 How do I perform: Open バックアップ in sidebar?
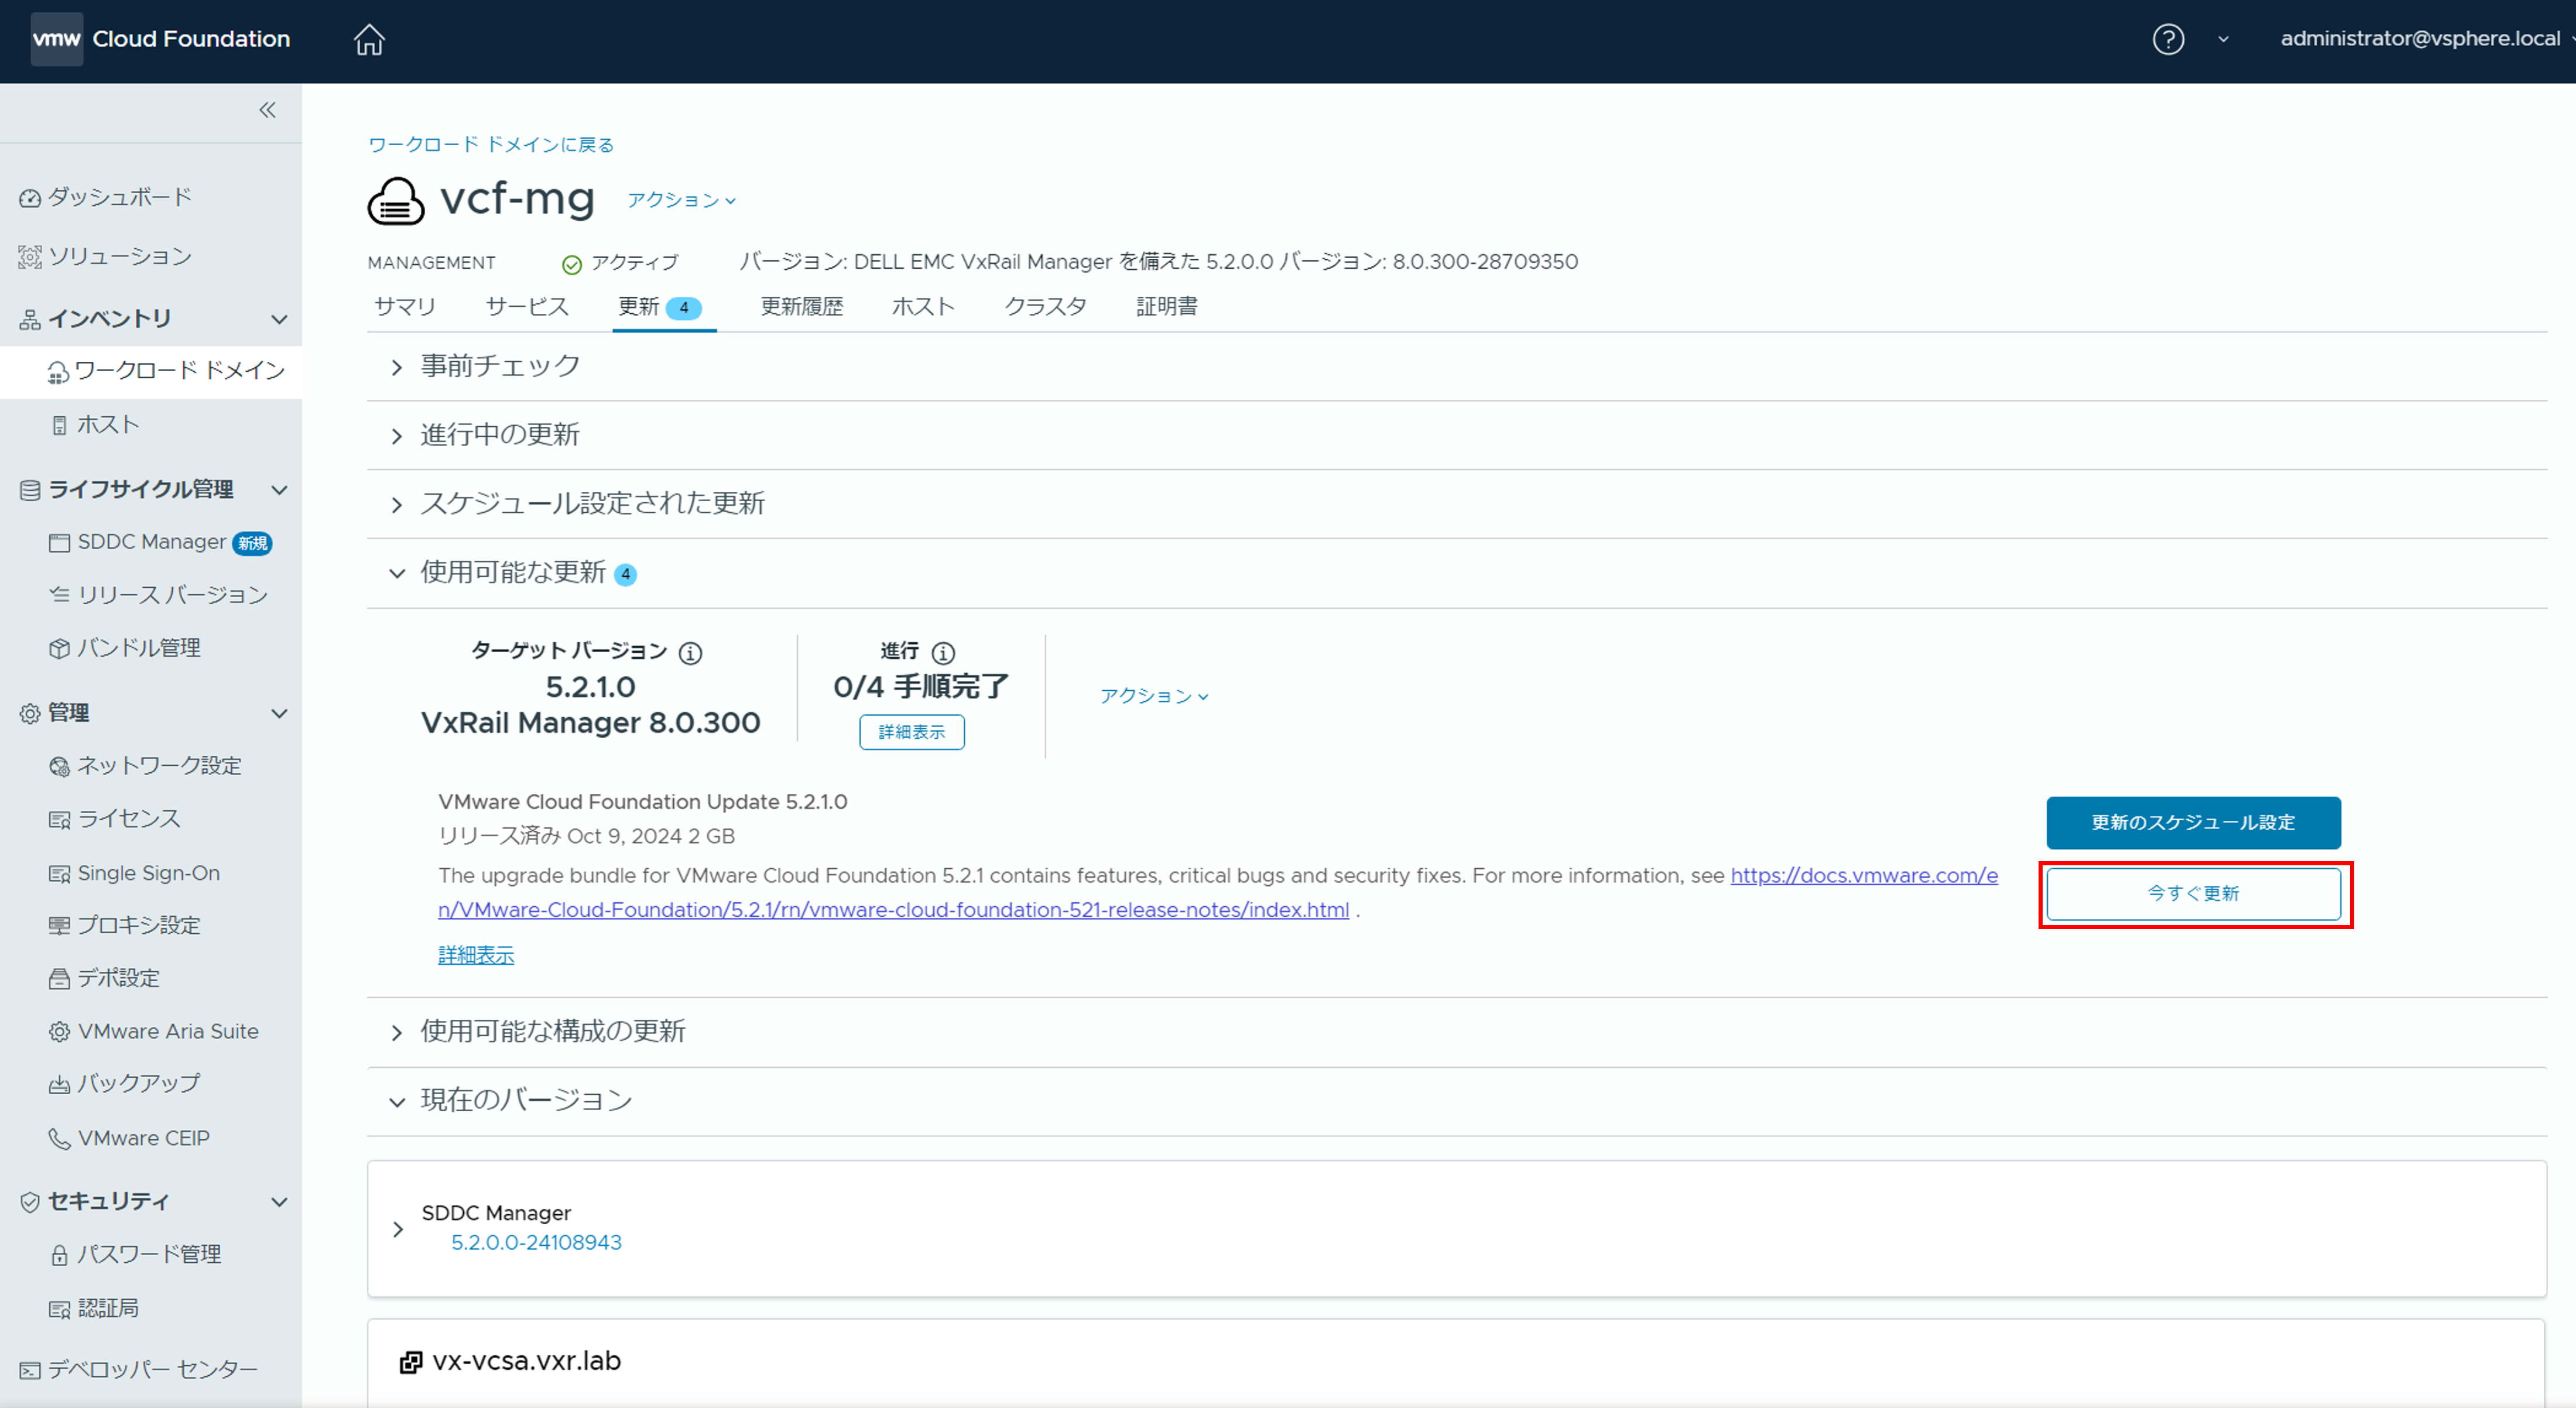125,1084
